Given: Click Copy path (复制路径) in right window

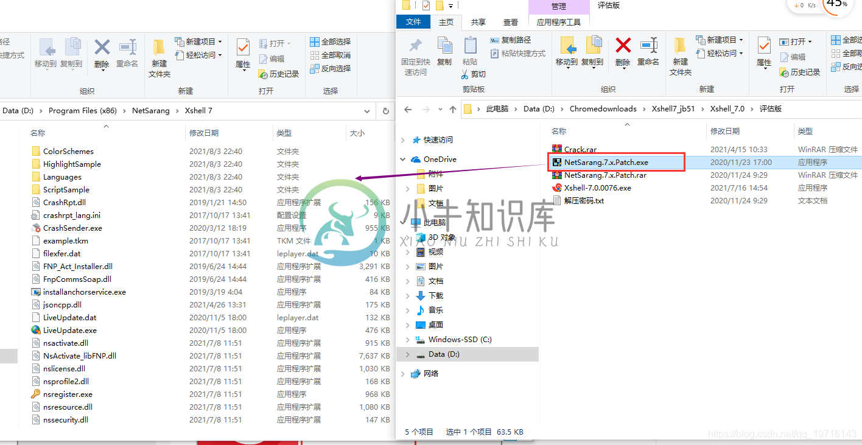Looking at the screenshot, I should [x=511, y=40].
